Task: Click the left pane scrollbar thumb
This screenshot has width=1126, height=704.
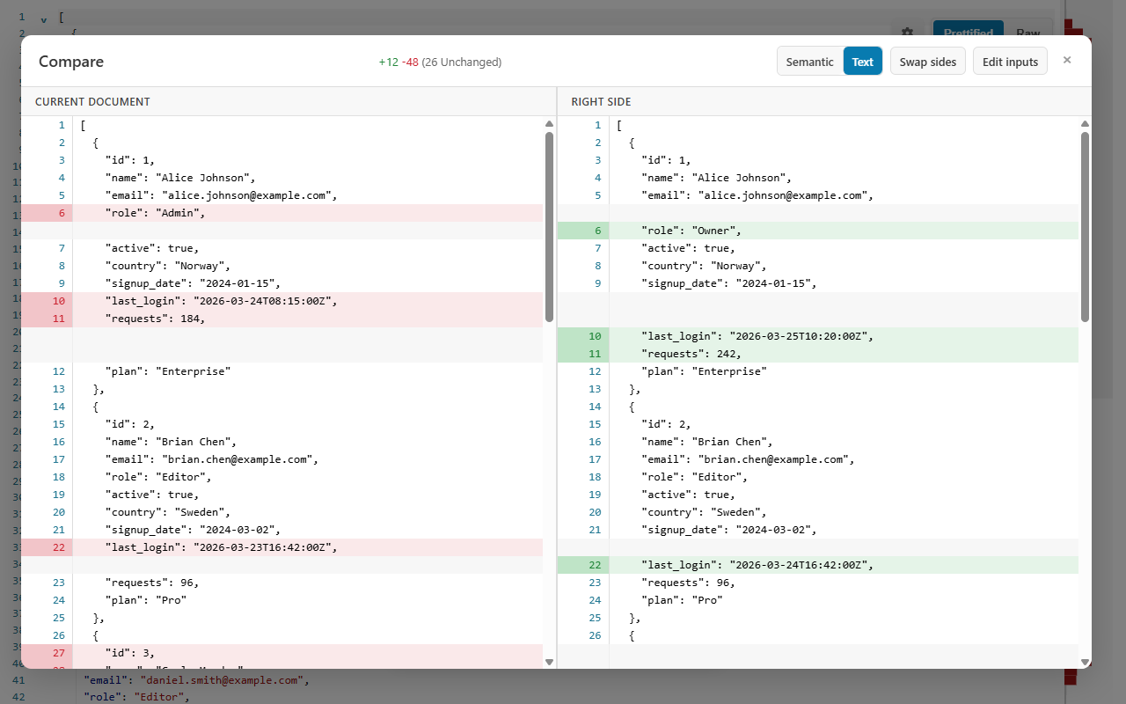Action: tap(550, 227)
